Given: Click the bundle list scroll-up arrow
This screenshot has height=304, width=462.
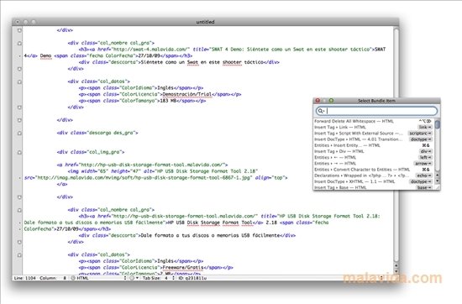Looking at the screenshot, I should tap(438, 176).
